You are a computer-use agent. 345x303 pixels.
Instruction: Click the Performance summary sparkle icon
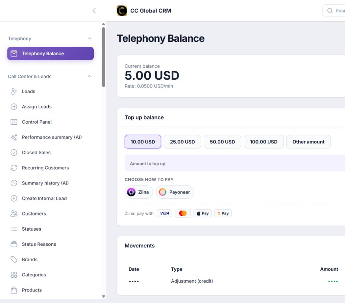click(x=14, y=137)
